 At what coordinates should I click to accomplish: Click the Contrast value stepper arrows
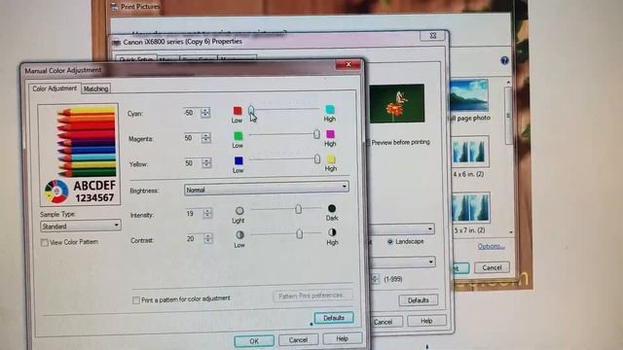pyautogui.click(x=207, y=238)
